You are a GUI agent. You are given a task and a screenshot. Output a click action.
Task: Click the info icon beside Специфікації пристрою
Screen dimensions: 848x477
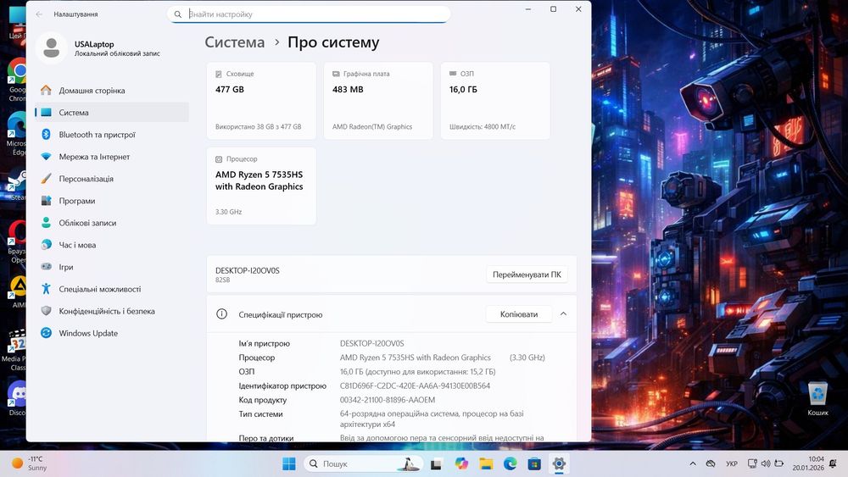pyautogui.click(x=221, y=313)
